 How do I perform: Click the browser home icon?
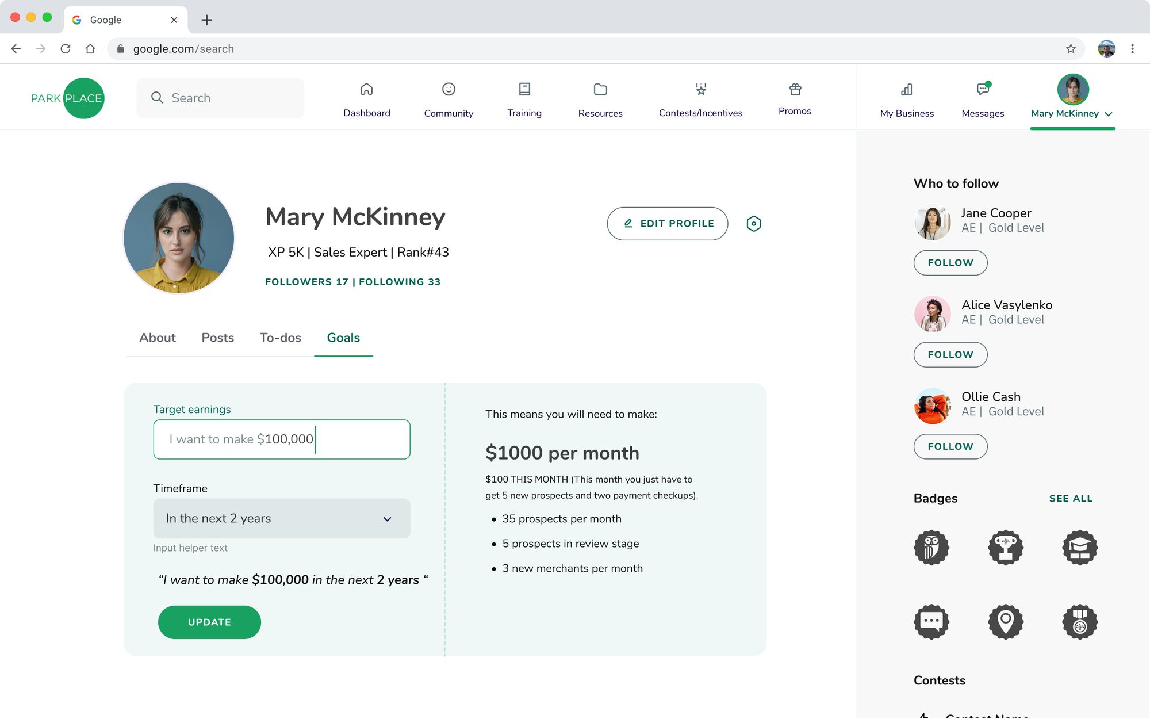point(90,49)
